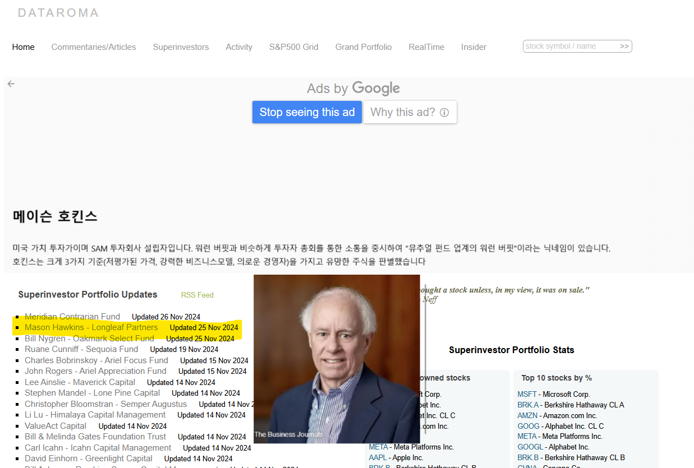Open Bill & Melinda Gates Foundation Trust

(95, 437)
